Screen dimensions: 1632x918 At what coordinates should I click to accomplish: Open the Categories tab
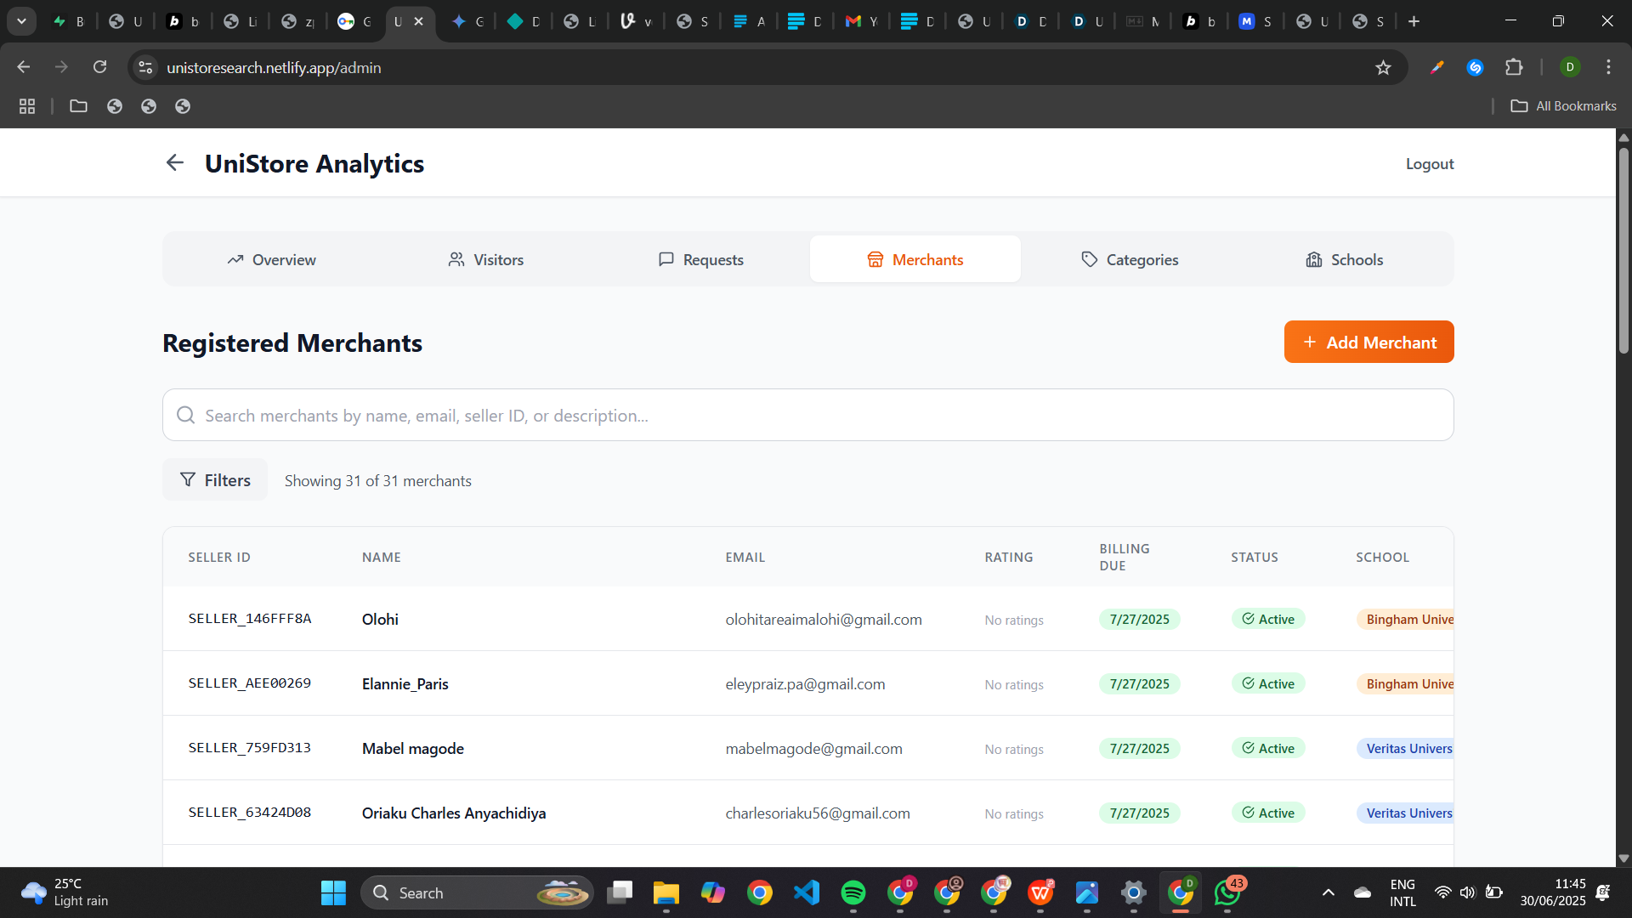click(x=1130, y=260)
